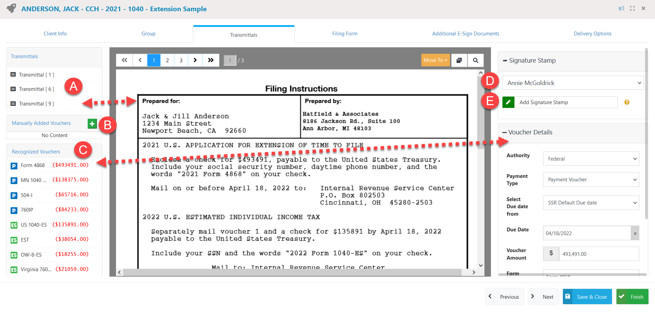Click the copy pages icon button
This screenshot has width=655, height=312.
(x=459, y=60)
